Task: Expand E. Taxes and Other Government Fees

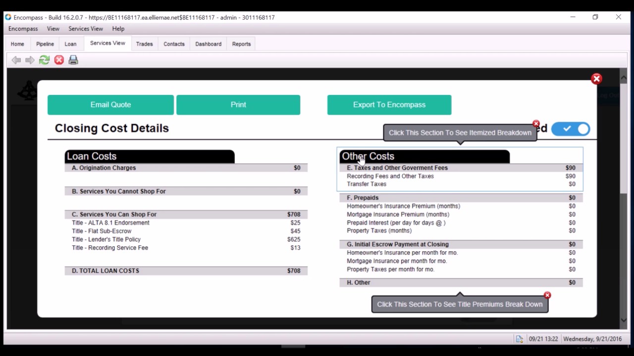Action: [x=461, y=168]
